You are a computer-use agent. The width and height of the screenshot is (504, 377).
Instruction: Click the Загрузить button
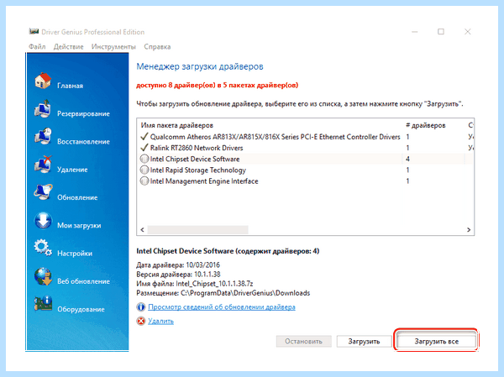tap(364, 342)
